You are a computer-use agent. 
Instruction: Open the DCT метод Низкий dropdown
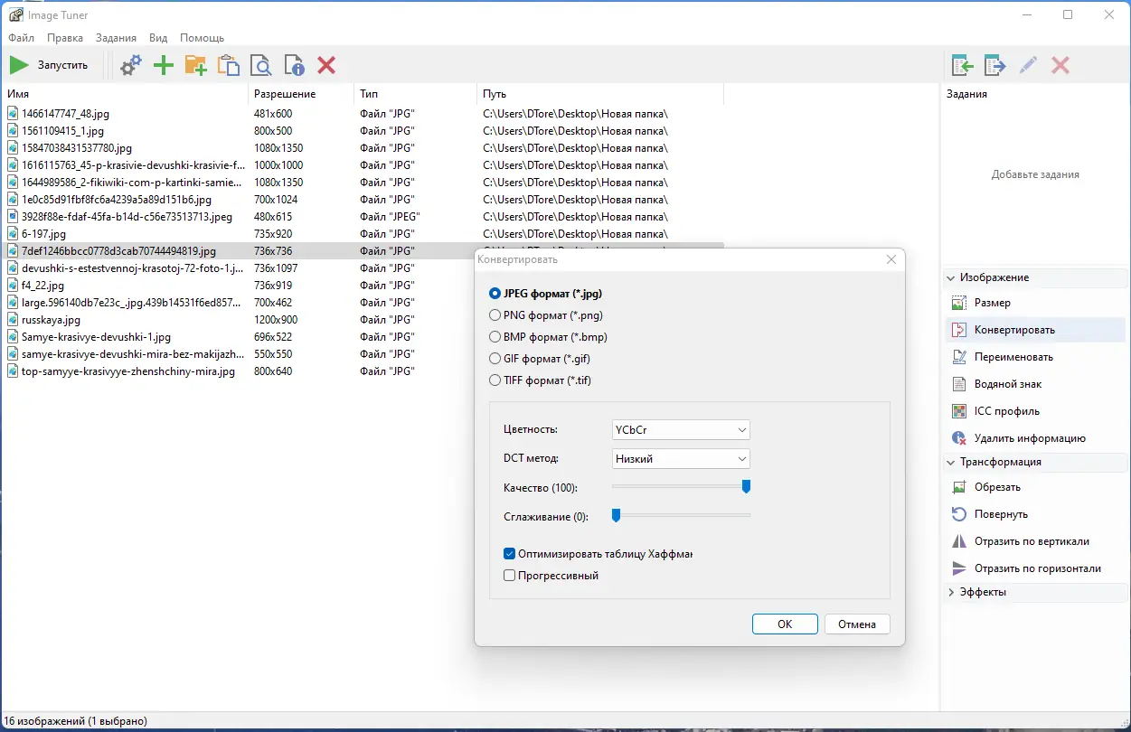pyautogui.click(x=681, y=458)
